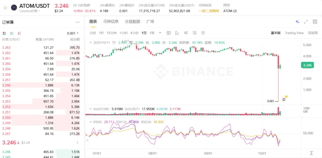Click the ATOM (2) network info
322x158 pixels.
point(230,11)
